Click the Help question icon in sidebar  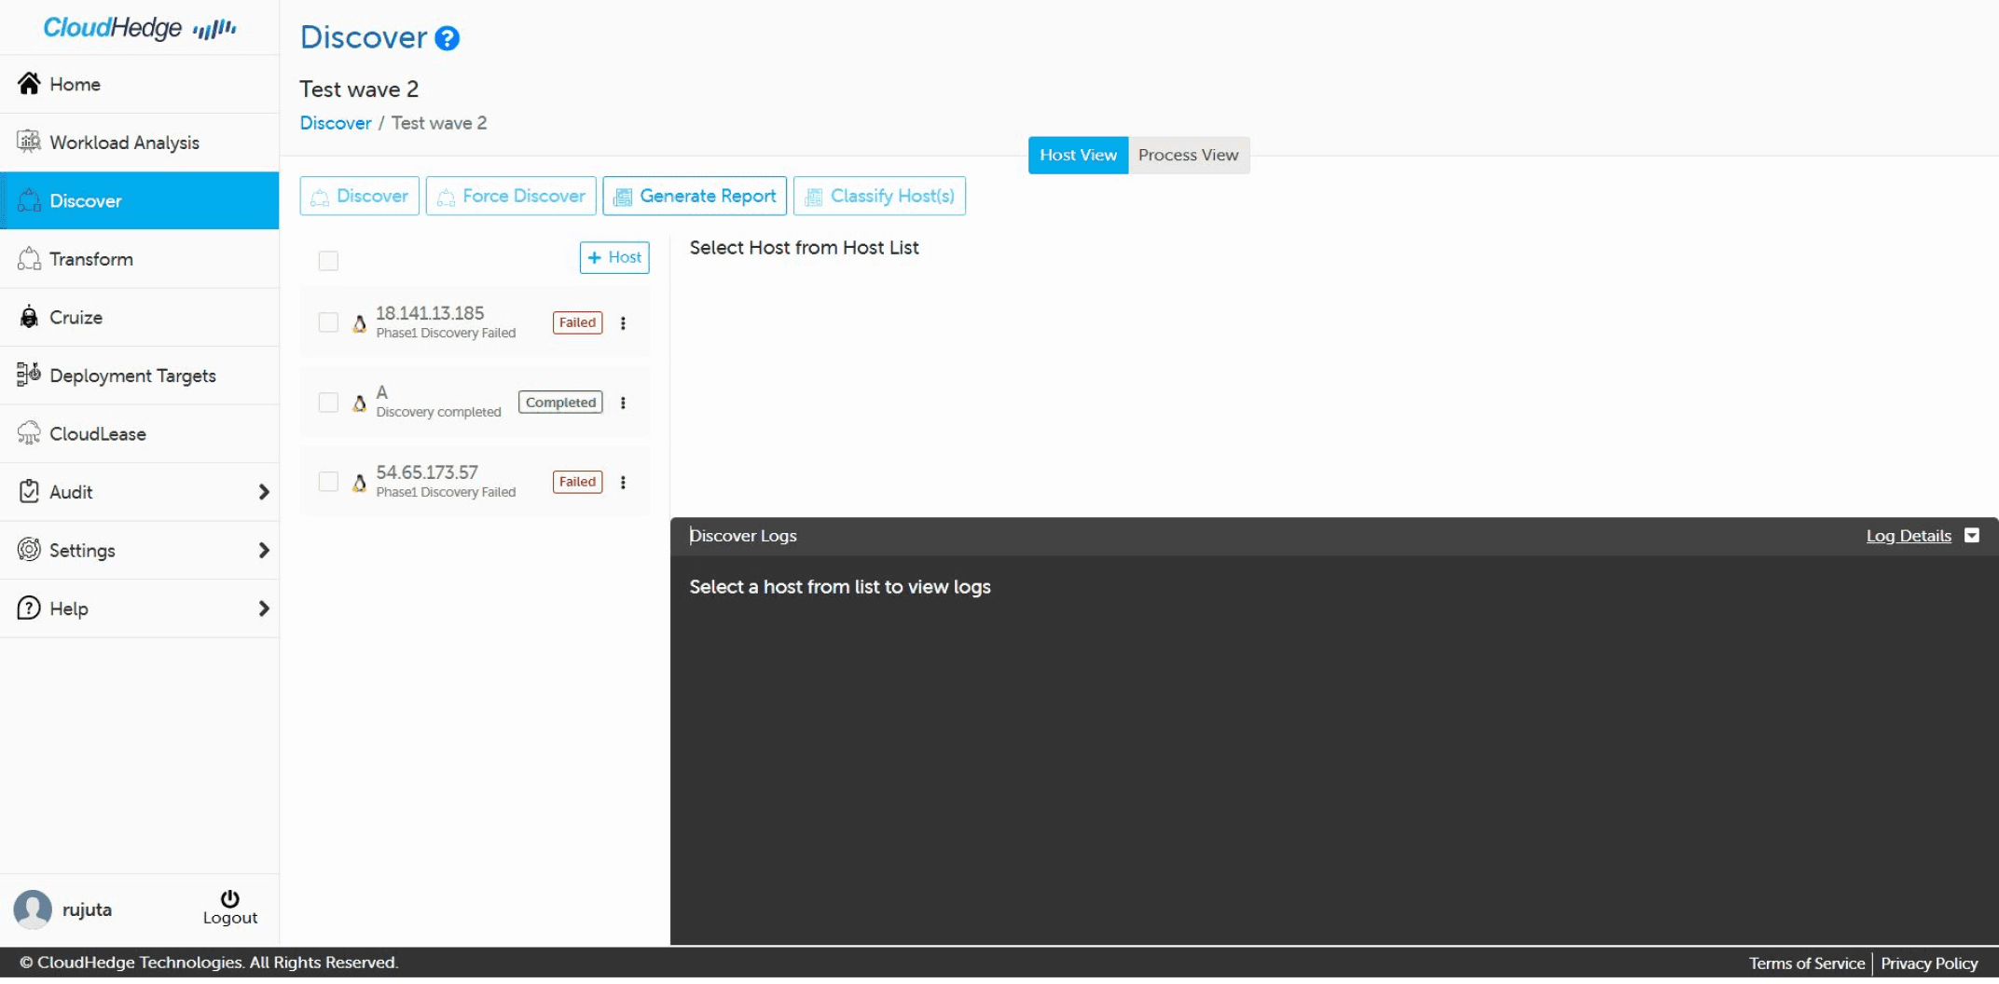29,608
